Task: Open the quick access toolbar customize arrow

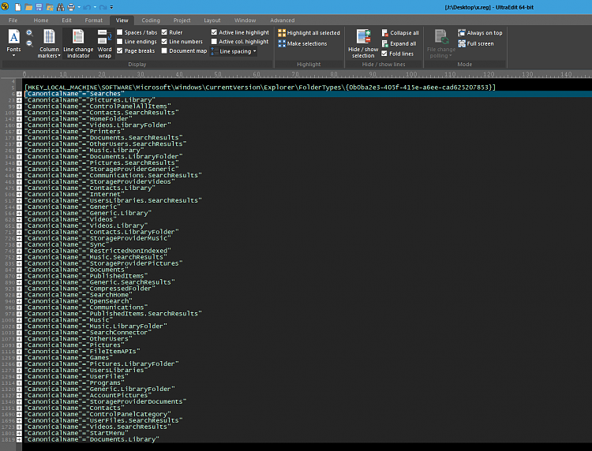Action: click(112, 7)
